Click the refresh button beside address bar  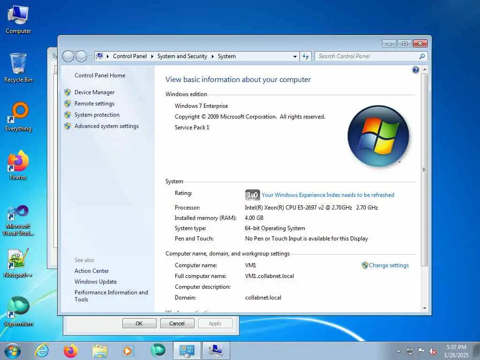tap(306, 56)
